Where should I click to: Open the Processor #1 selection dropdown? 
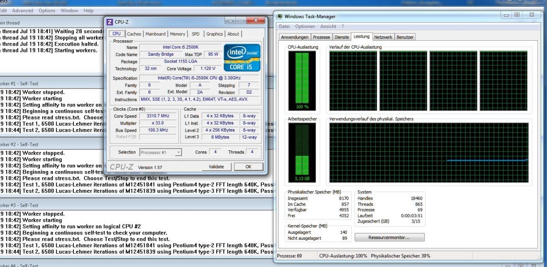click(161, 152)
